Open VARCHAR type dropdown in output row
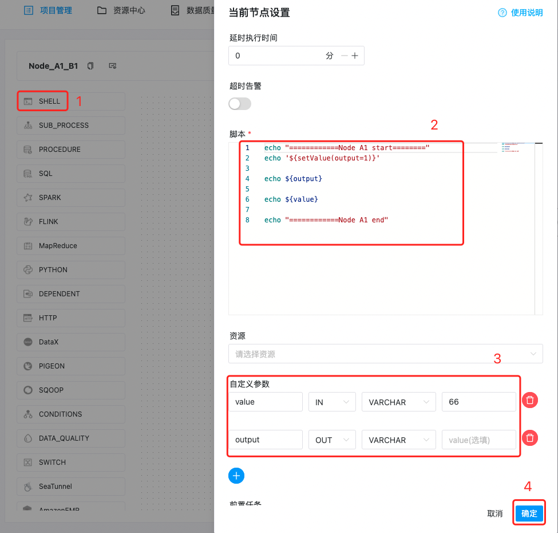This screenshot has height=533, width=558. [x=398, y=440]
